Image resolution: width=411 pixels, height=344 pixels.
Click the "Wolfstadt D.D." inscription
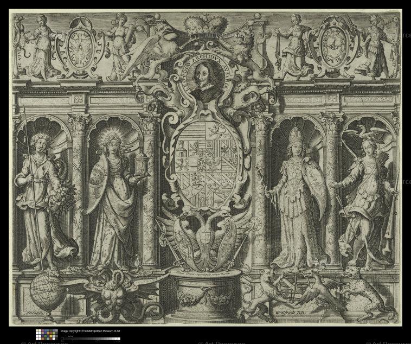290,313
